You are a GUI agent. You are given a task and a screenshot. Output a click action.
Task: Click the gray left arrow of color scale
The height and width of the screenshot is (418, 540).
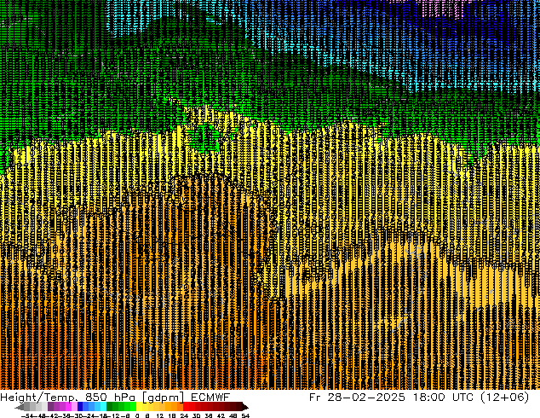[x=19, y=407]
